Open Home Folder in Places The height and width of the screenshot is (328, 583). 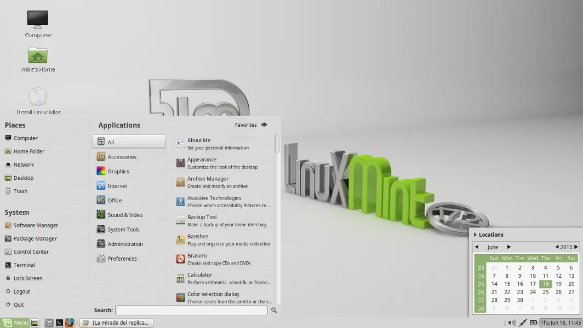pos(25,151)
